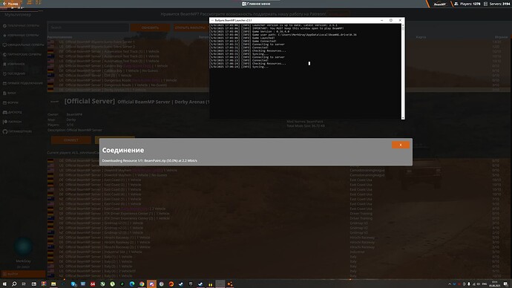Click the Patreon icon in sidebar
This screenshot has width=512, height=288.
pos(4,122)
